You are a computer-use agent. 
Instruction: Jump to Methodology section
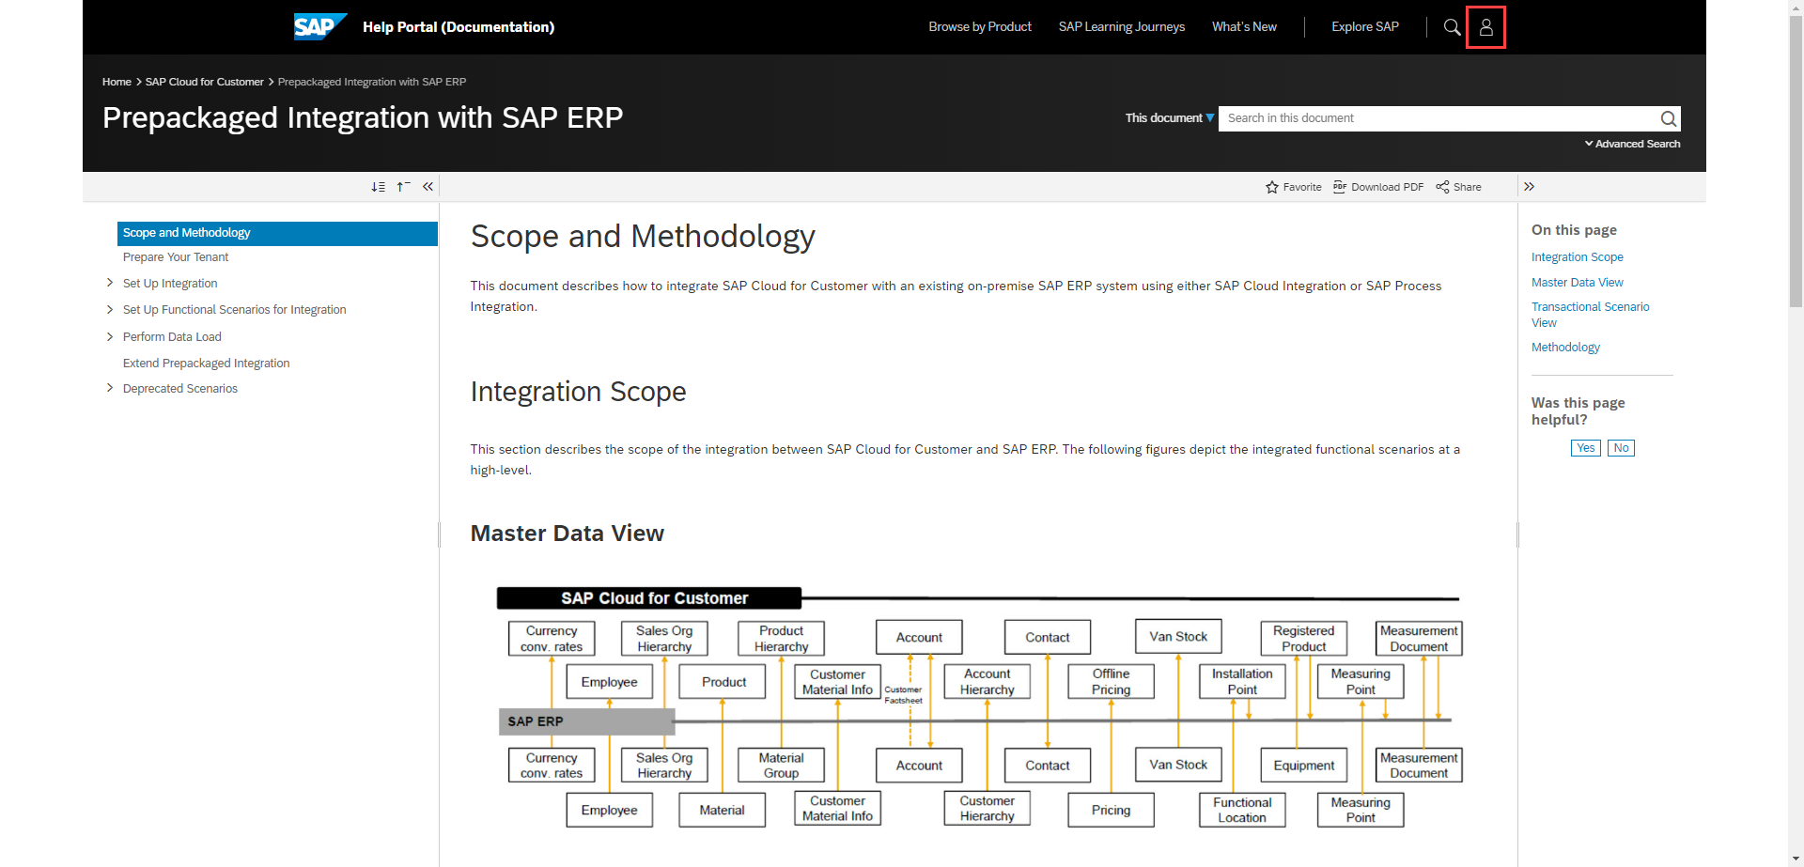point(1565,348)
